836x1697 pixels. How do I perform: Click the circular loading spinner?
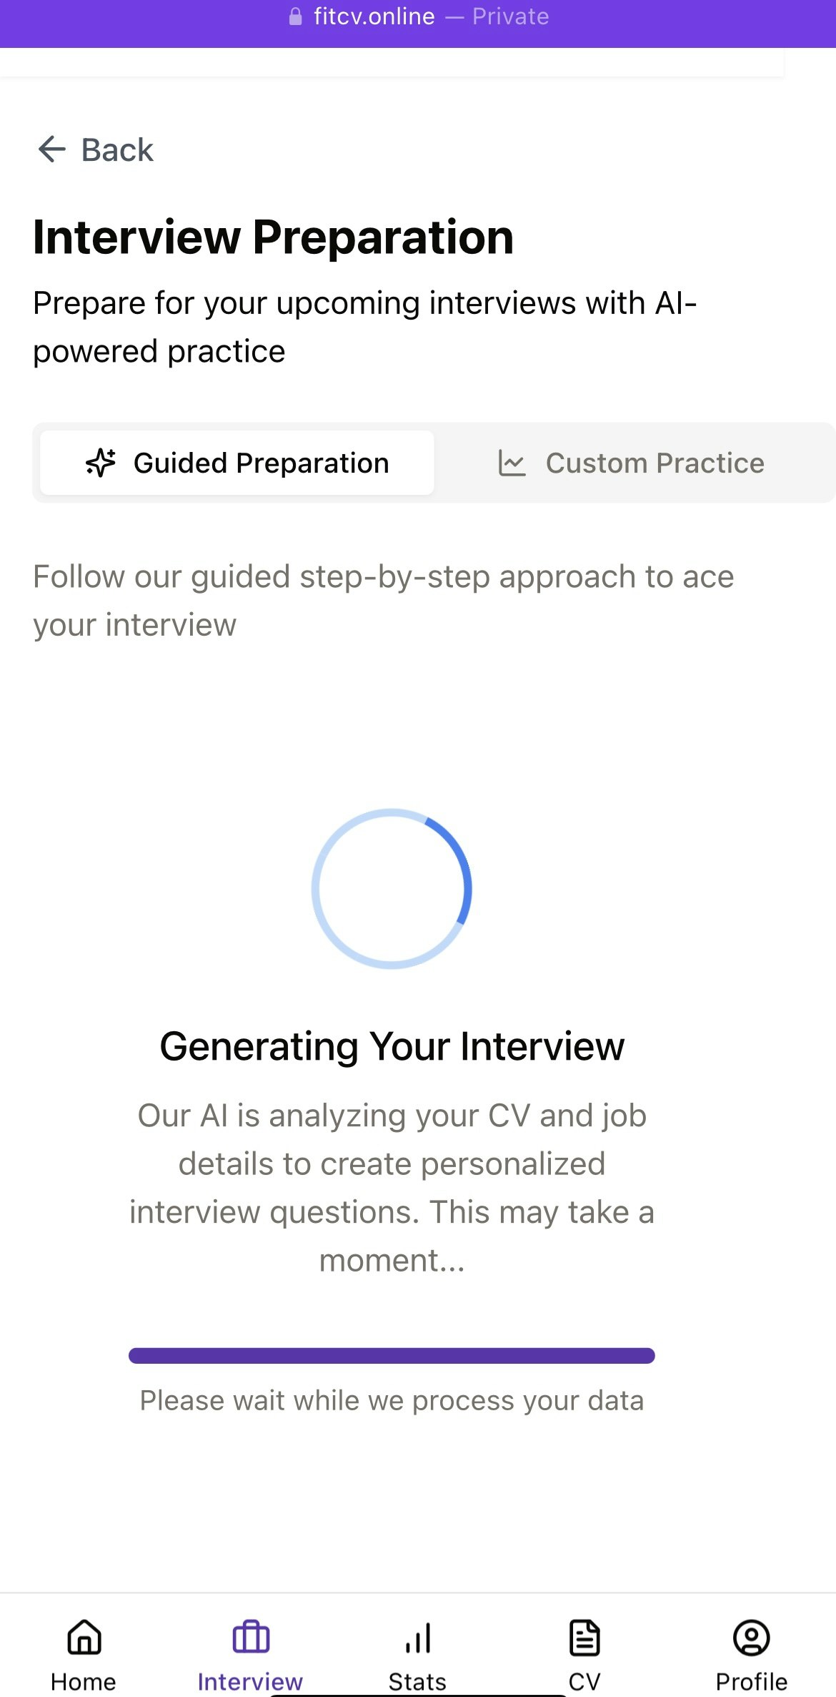(392, 889)
